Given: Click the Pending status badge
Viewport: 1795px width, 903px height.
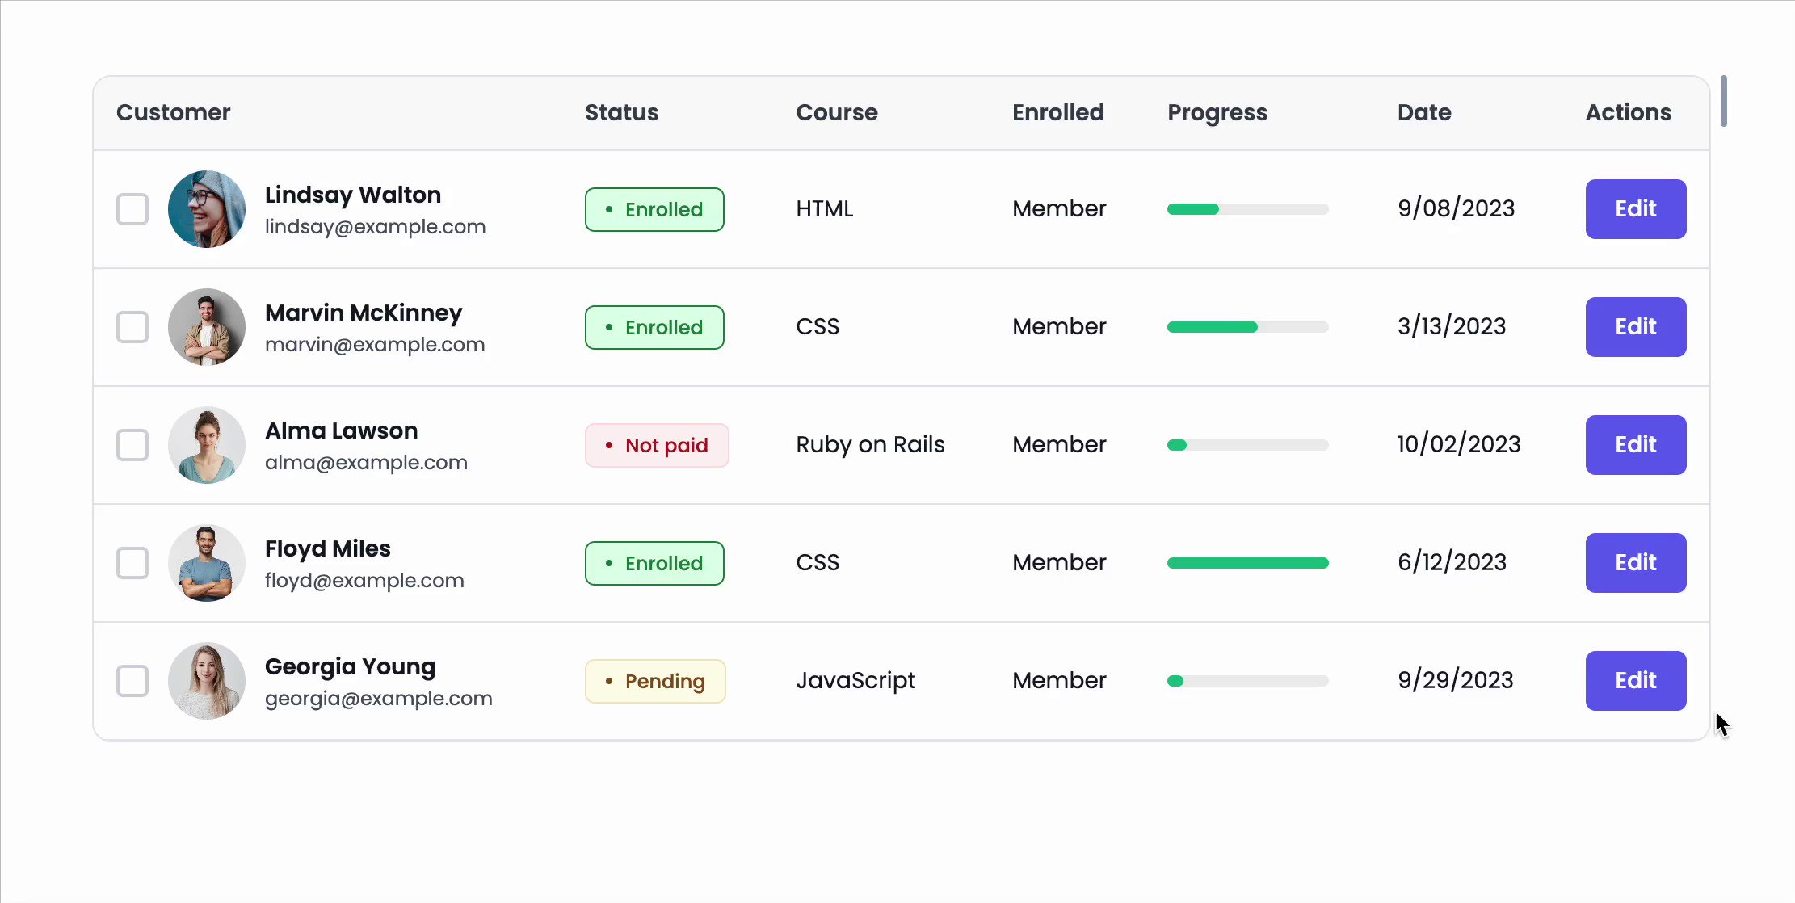Looking at the screenshot, I should tap(655, 681).
